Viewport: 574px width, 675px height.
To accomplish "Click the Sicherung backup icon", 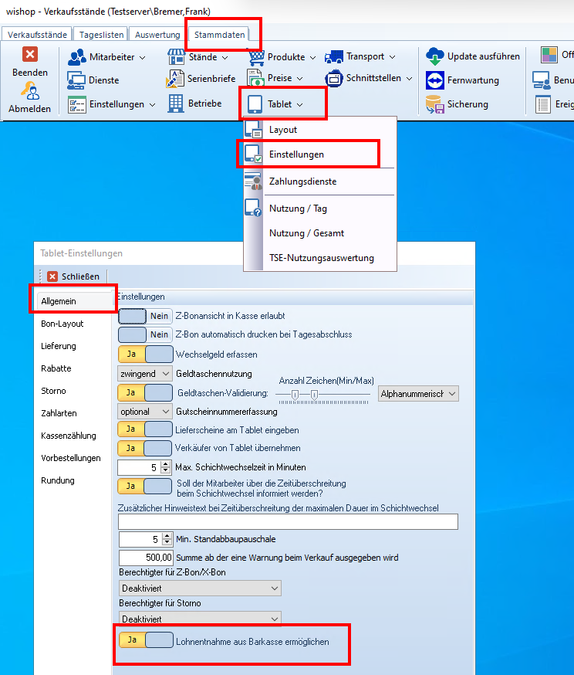I will [x=435, y=104].
